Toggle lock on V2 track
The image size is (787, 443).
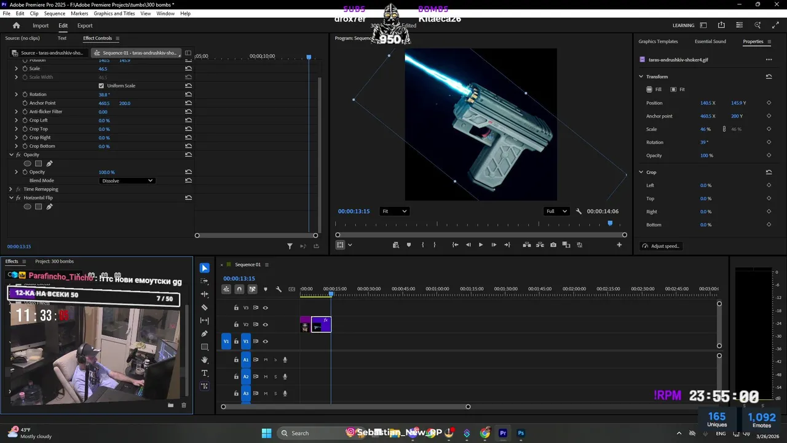236,324
